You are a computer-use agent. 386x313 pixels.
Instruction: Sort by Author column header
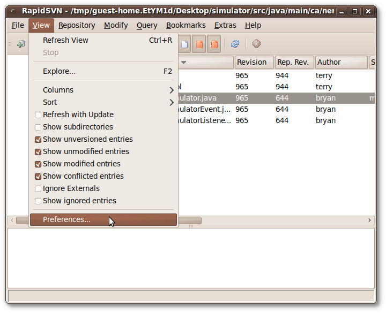click(x=341, y=62)
